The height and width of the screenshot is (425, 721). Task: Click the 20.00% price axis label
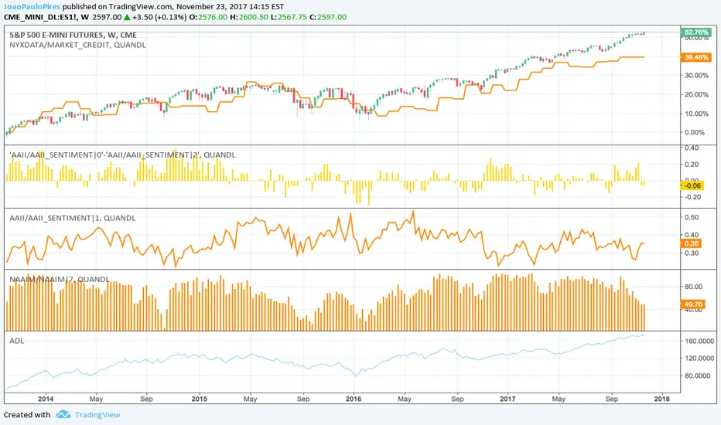pos(696,94)
